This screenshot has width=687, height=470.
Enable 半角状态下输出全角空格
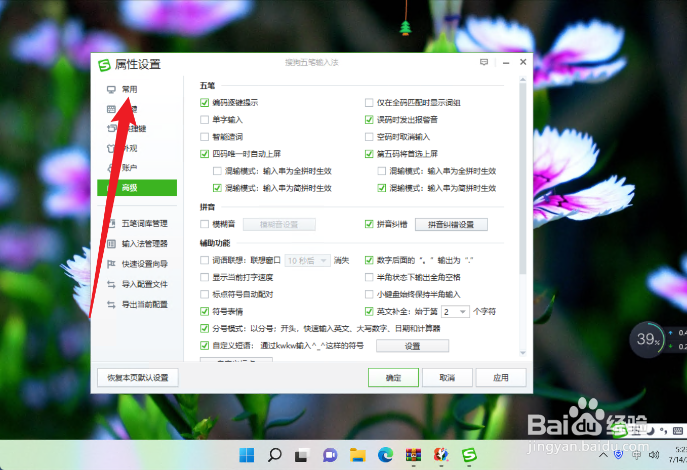click(369, 277)
